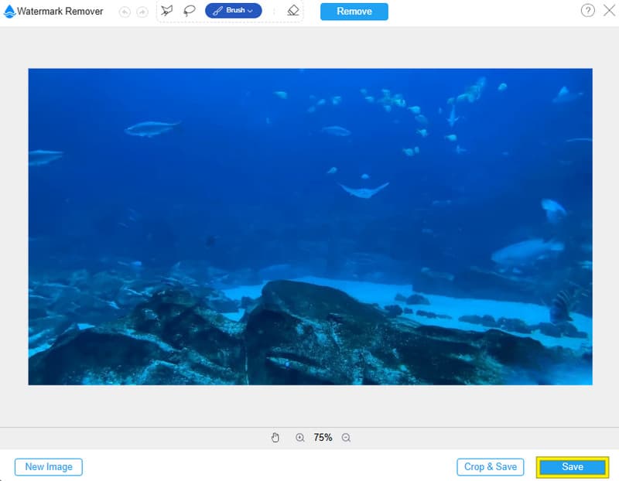This screenshot has width=619, height=481.
Task: Click the New Image button
Action: pyautogui.click(x=49, y=467)
